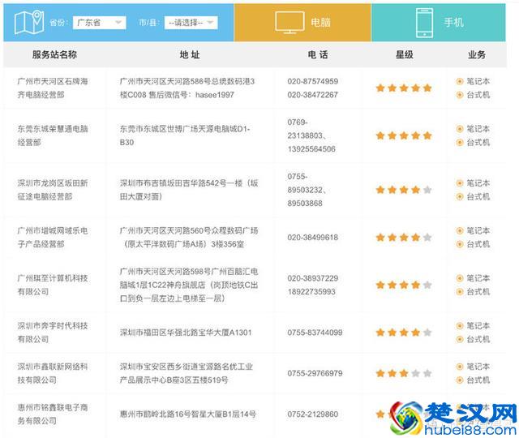Click phone number 0752-2129860

coord(313,414)
